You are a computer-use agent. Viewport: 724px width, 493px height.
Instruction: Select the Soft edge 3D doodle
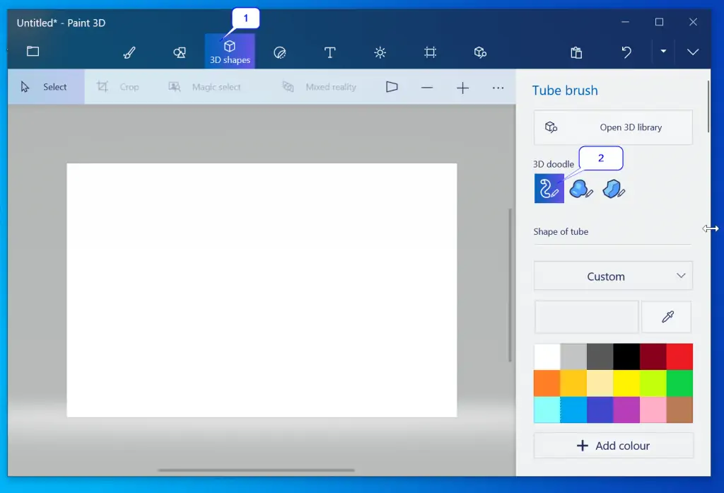pyautogui.click(x=581, y=189)
